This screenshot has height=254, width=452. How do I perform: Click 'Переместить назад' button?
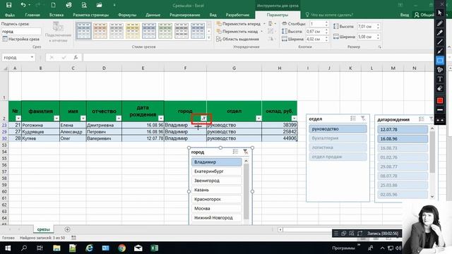pos(237,31)
